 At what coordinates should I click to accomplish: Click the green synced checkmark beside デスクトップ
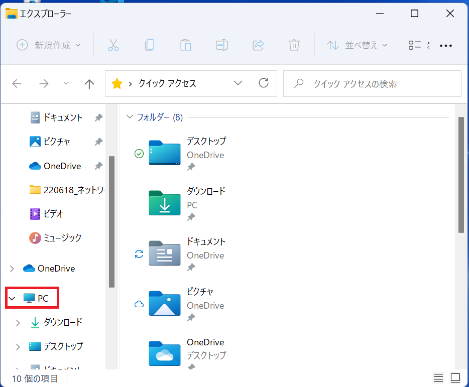tap(139, 154)
